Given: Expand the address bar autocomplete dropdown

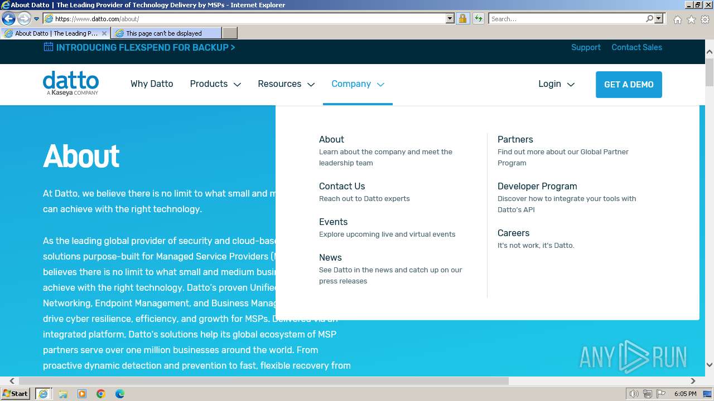Looking at the screenshot, I should click(450, 19).
